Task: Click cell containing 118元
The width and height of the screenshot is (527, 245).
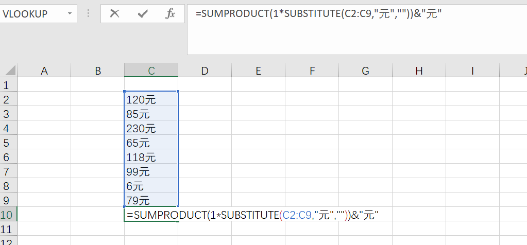Action: (x=151, y=157)
